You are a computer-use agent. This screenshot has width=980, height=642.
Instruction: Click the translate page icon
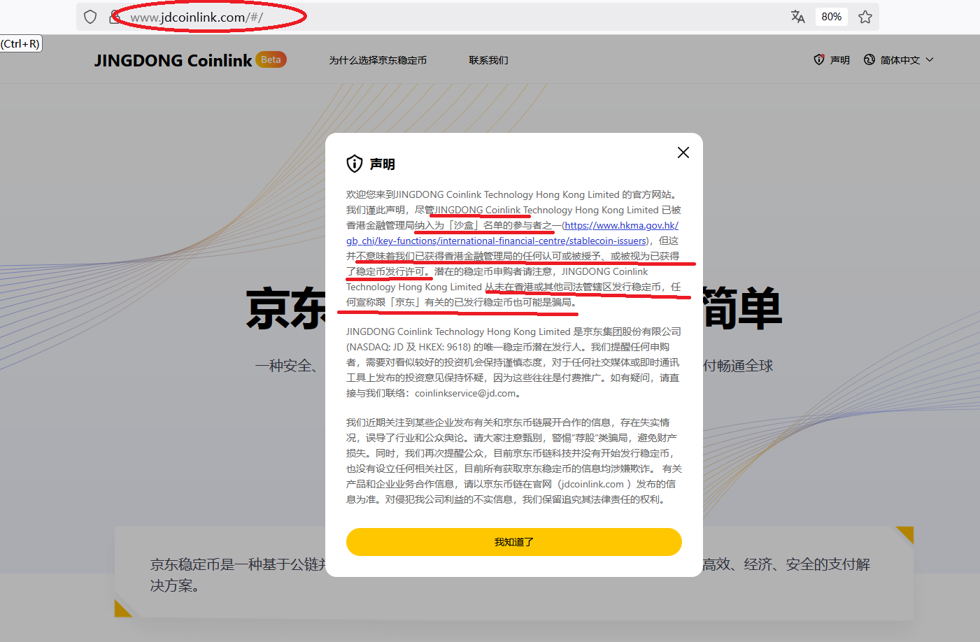coord(797,17)
